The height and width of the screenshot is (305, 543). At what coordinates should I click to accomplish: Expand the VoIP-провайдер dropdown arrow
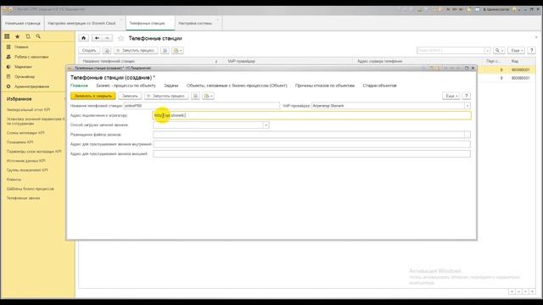[467, 106]
